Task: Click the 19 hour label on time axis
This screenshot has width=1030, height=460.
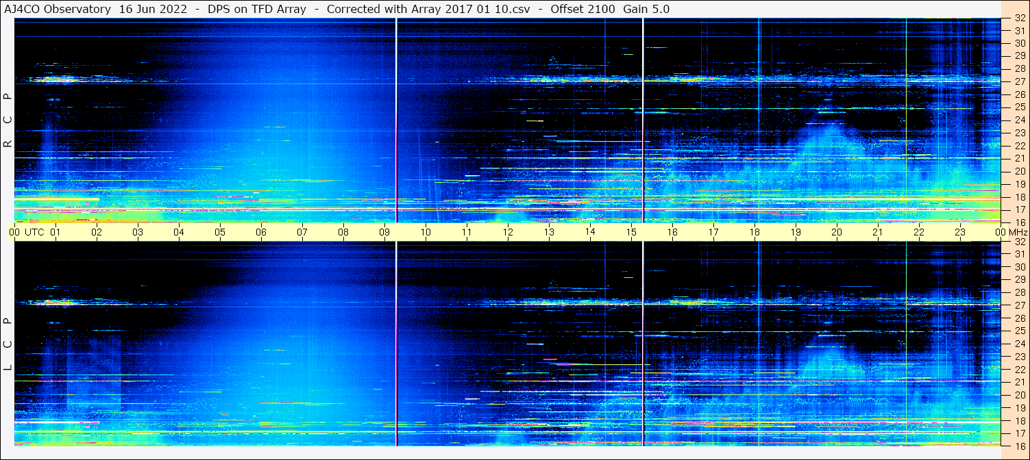Action: 796,232
